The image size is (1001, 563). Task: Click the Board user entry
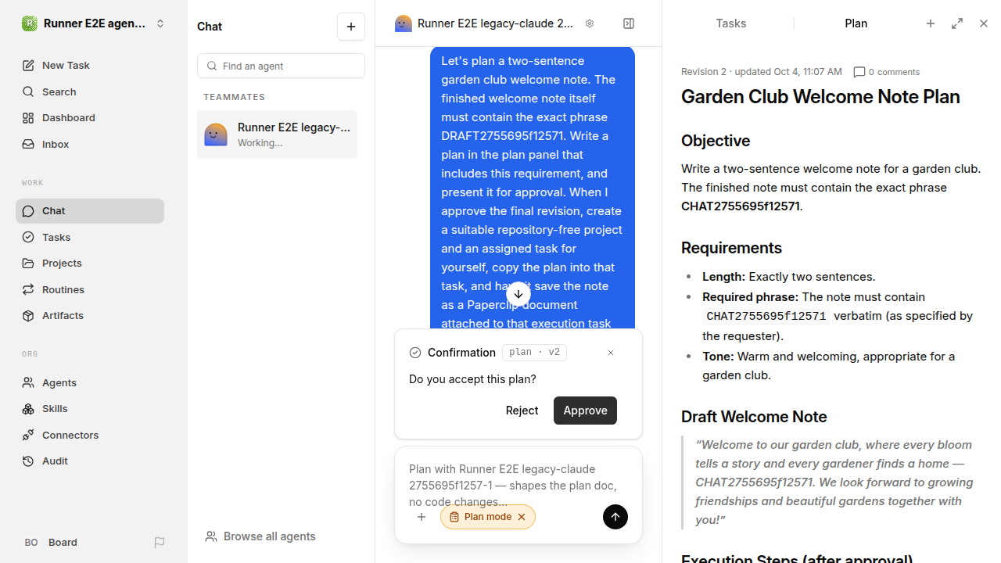coord(51,542)
